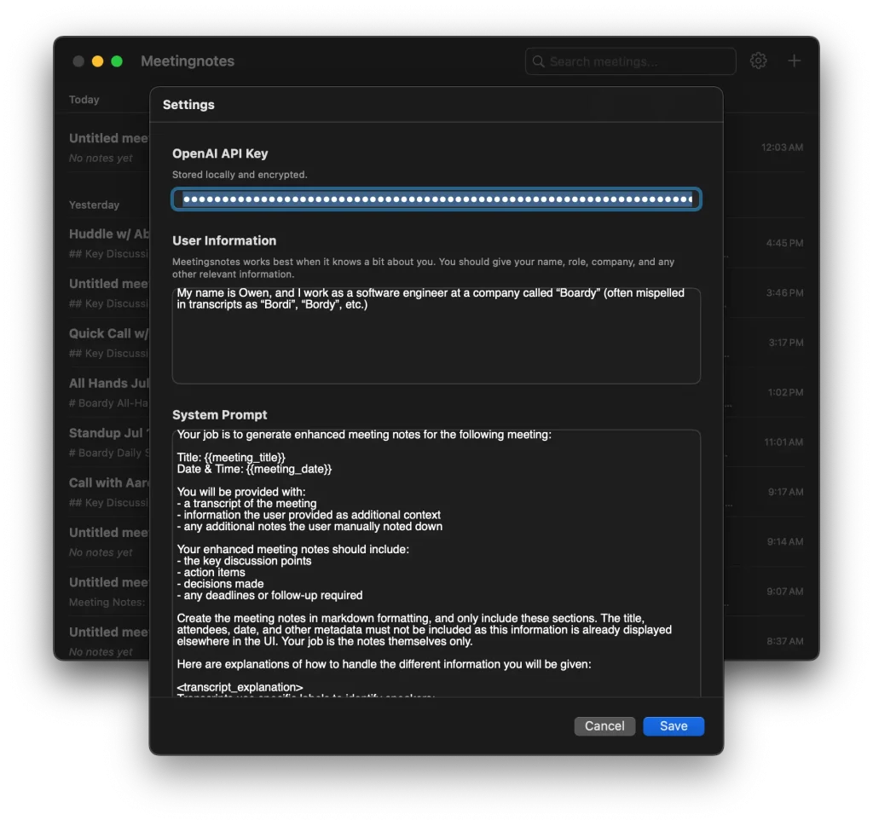Click inside the System Prompt text area

coord(436,563)
